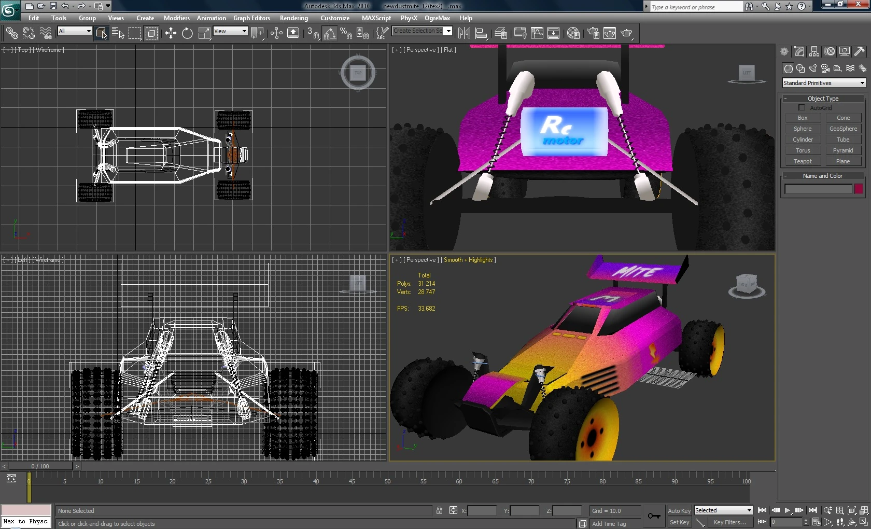Open the 3ds Max application button menu
871x529 pixels.
tap(9, 10)
